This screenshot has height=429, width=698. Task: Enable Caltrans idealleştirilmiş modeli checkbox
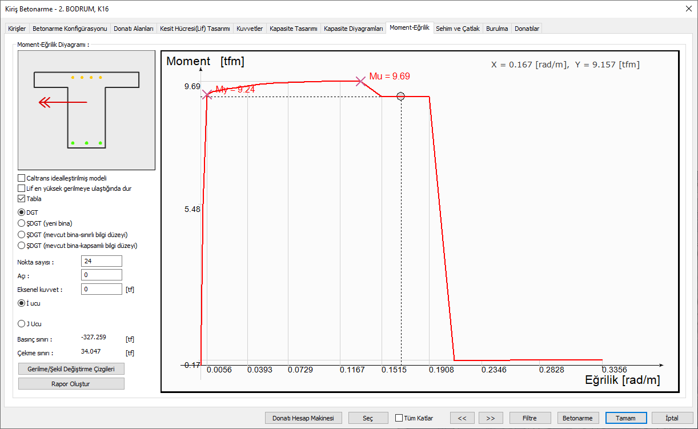(x=22, y=178)
